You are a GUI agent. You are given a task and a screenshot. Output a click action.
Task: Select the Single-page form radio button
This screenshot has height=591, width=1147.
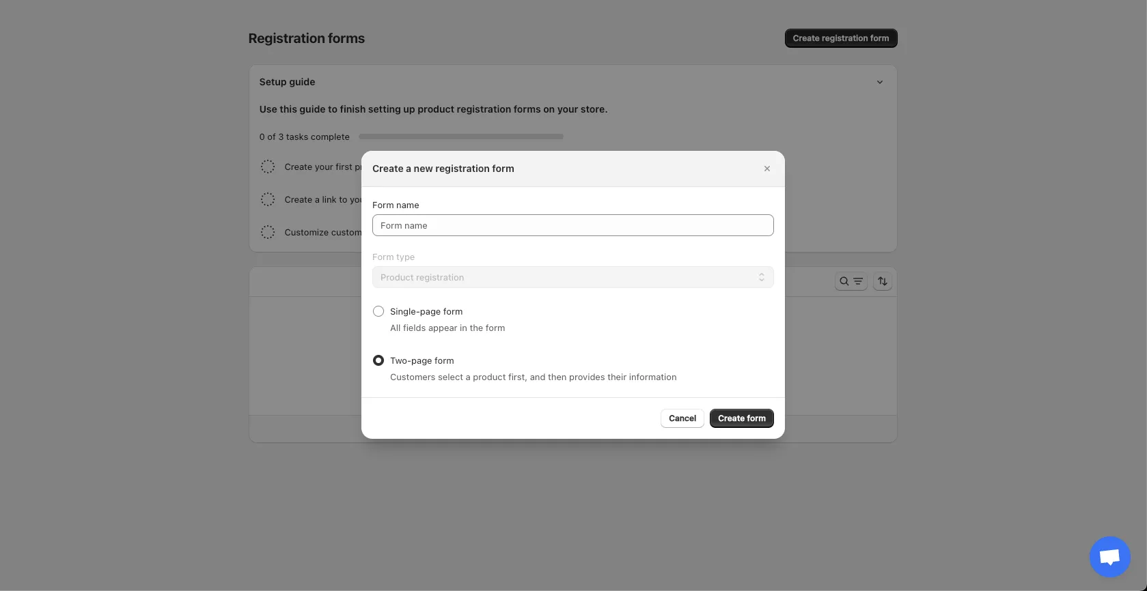[378, 311]
